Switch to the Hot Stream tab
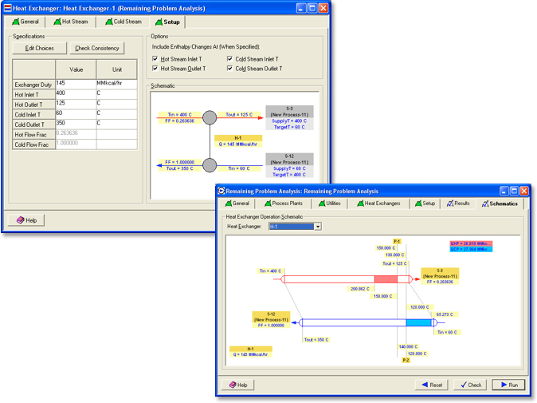This screenshot has height=403, width=537. click(x=71, y=22)
